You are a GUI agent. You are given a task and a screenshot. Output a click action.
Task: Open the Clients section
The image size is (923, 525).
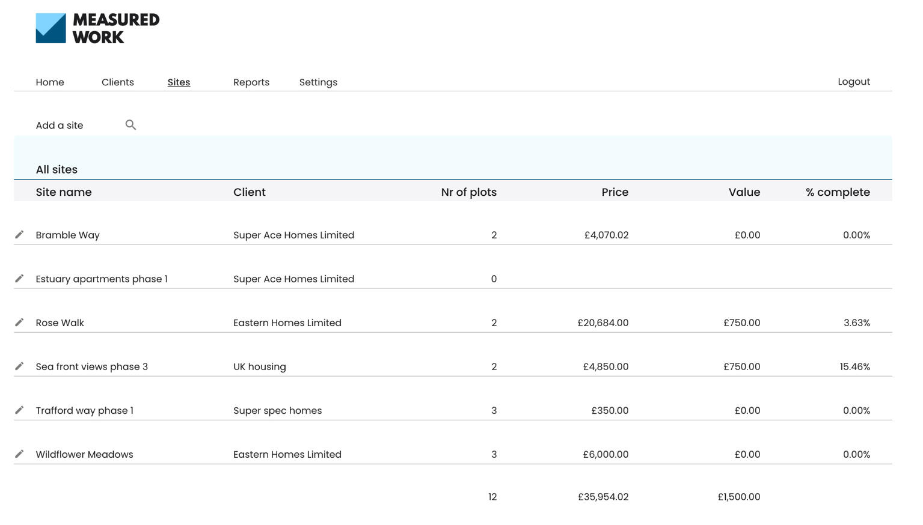(117, 82)
